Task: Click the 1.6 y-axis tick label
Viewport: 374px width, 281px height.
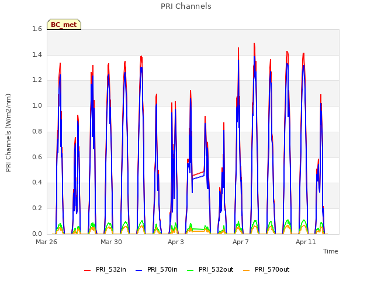Action: pyautogui.click(x=37, y=29)
